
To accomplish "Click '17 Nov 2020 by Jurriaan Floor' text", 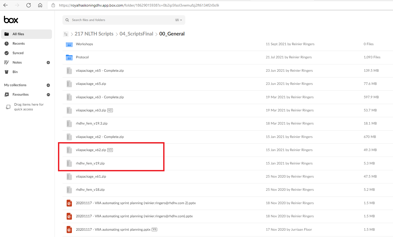I will [x=289, y=230].
